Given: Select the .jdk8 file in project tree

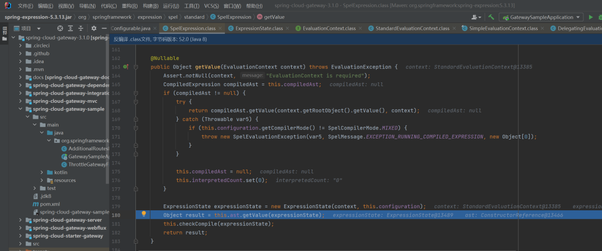Looking at the screenshot, I should point(43,196).
